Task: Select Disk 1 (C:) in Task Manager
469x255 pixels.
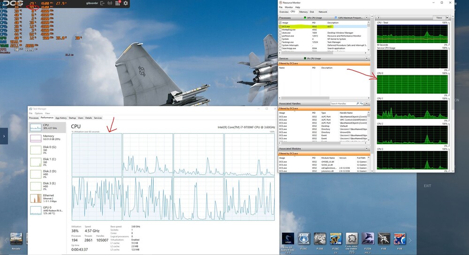Action: [47, 162]
